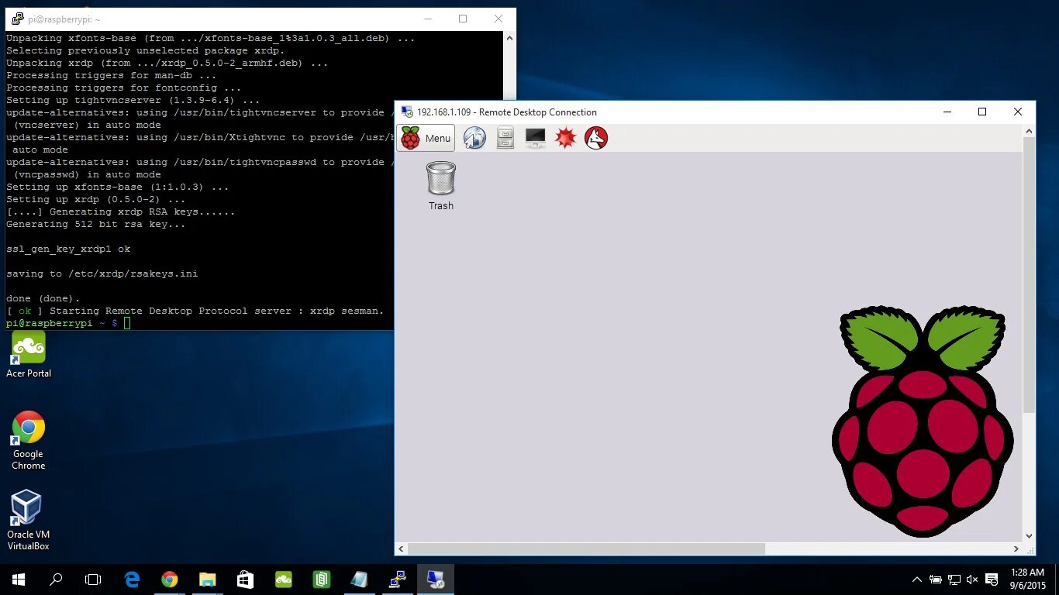Minimize the Remote Desktop Connection window
The height and width of the screenshot is (595, 1059).
point(947,112)
